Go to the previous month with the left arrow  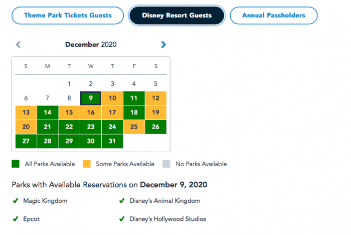[x=18, y=45]
